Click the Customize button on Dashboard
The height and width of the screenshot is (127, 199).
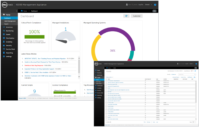pos(137,16)
